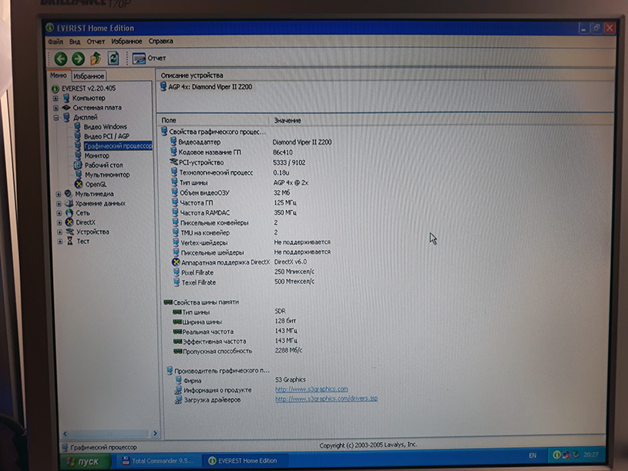Image resolution: width=628 pixels, height=471 pixels.
Task: Select Монитор in the tree
Action: point(96,155)
